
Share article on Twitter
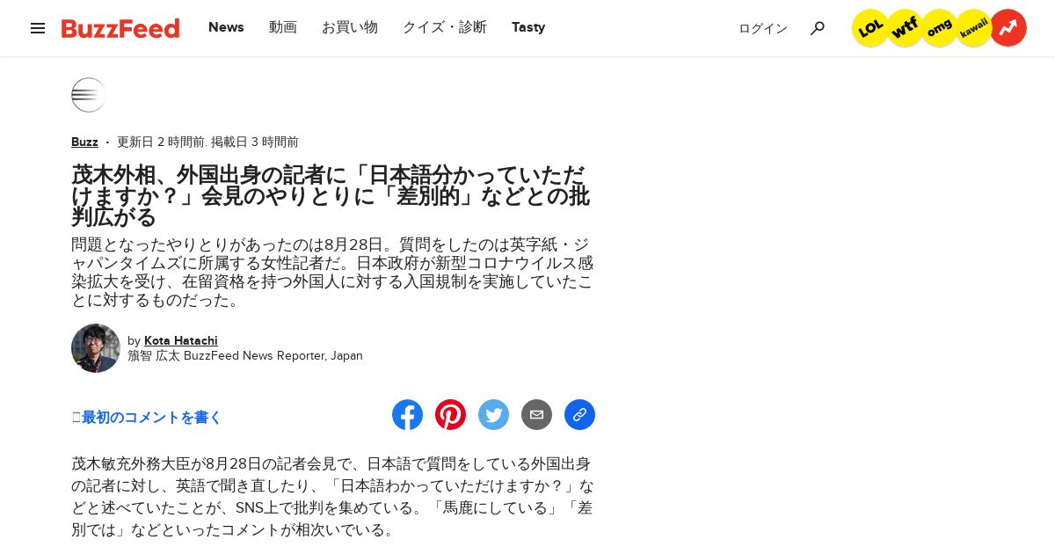pos(493,415)
